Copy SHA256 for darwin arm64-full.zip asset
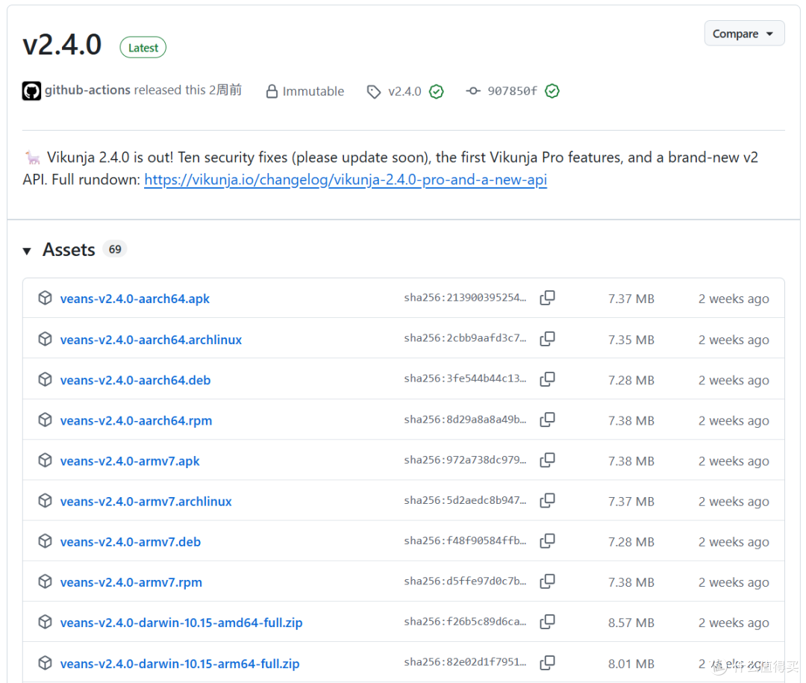The width and height of the screenshot is (806, 683). tap(548, 662)
